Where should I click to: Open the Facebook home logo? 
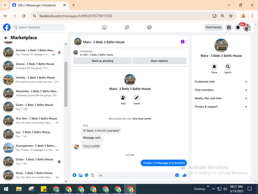coord(7,27)
